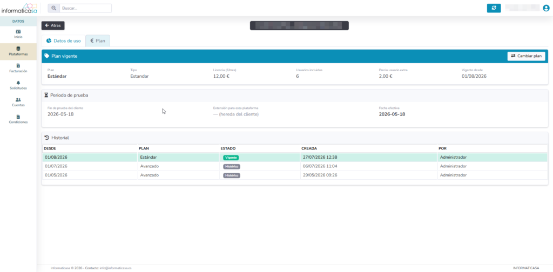Click the 2,00 € extra user price
This screenshot has width=553, height=272.
tap(386, 76)
